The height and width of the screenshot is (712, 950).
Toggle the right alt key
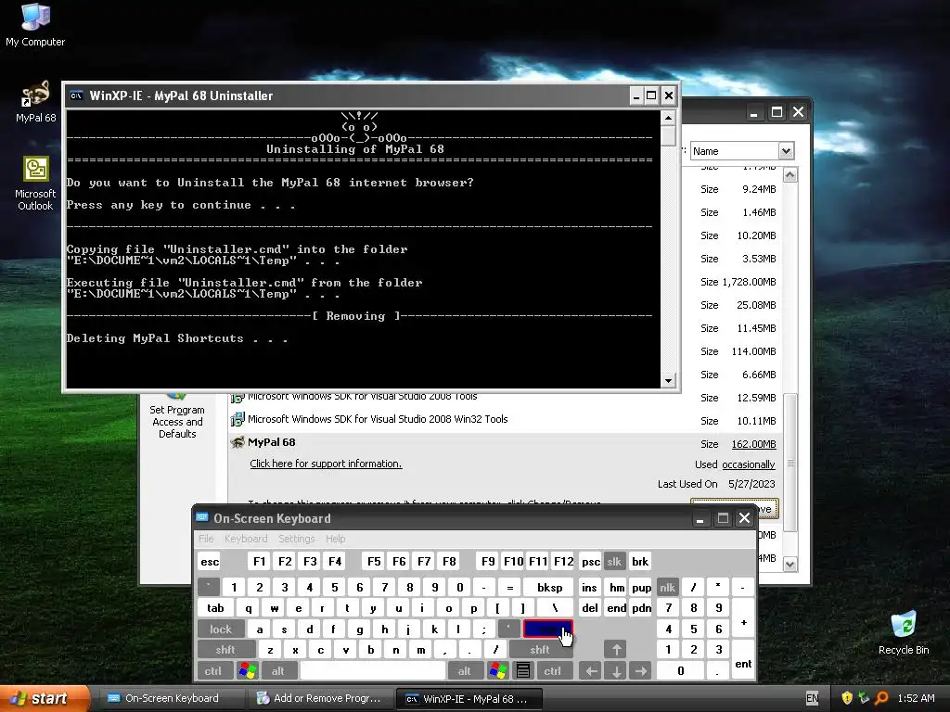point(464,671)
